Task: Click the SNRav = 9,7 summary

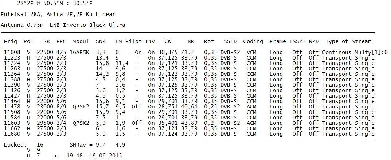Action: [x=87, y=145]
